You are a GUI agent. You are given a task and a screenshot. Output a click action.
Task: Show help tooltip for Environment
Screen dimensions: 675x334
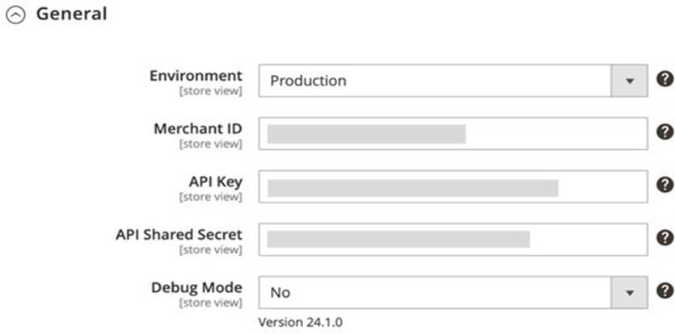coord(664,79)
